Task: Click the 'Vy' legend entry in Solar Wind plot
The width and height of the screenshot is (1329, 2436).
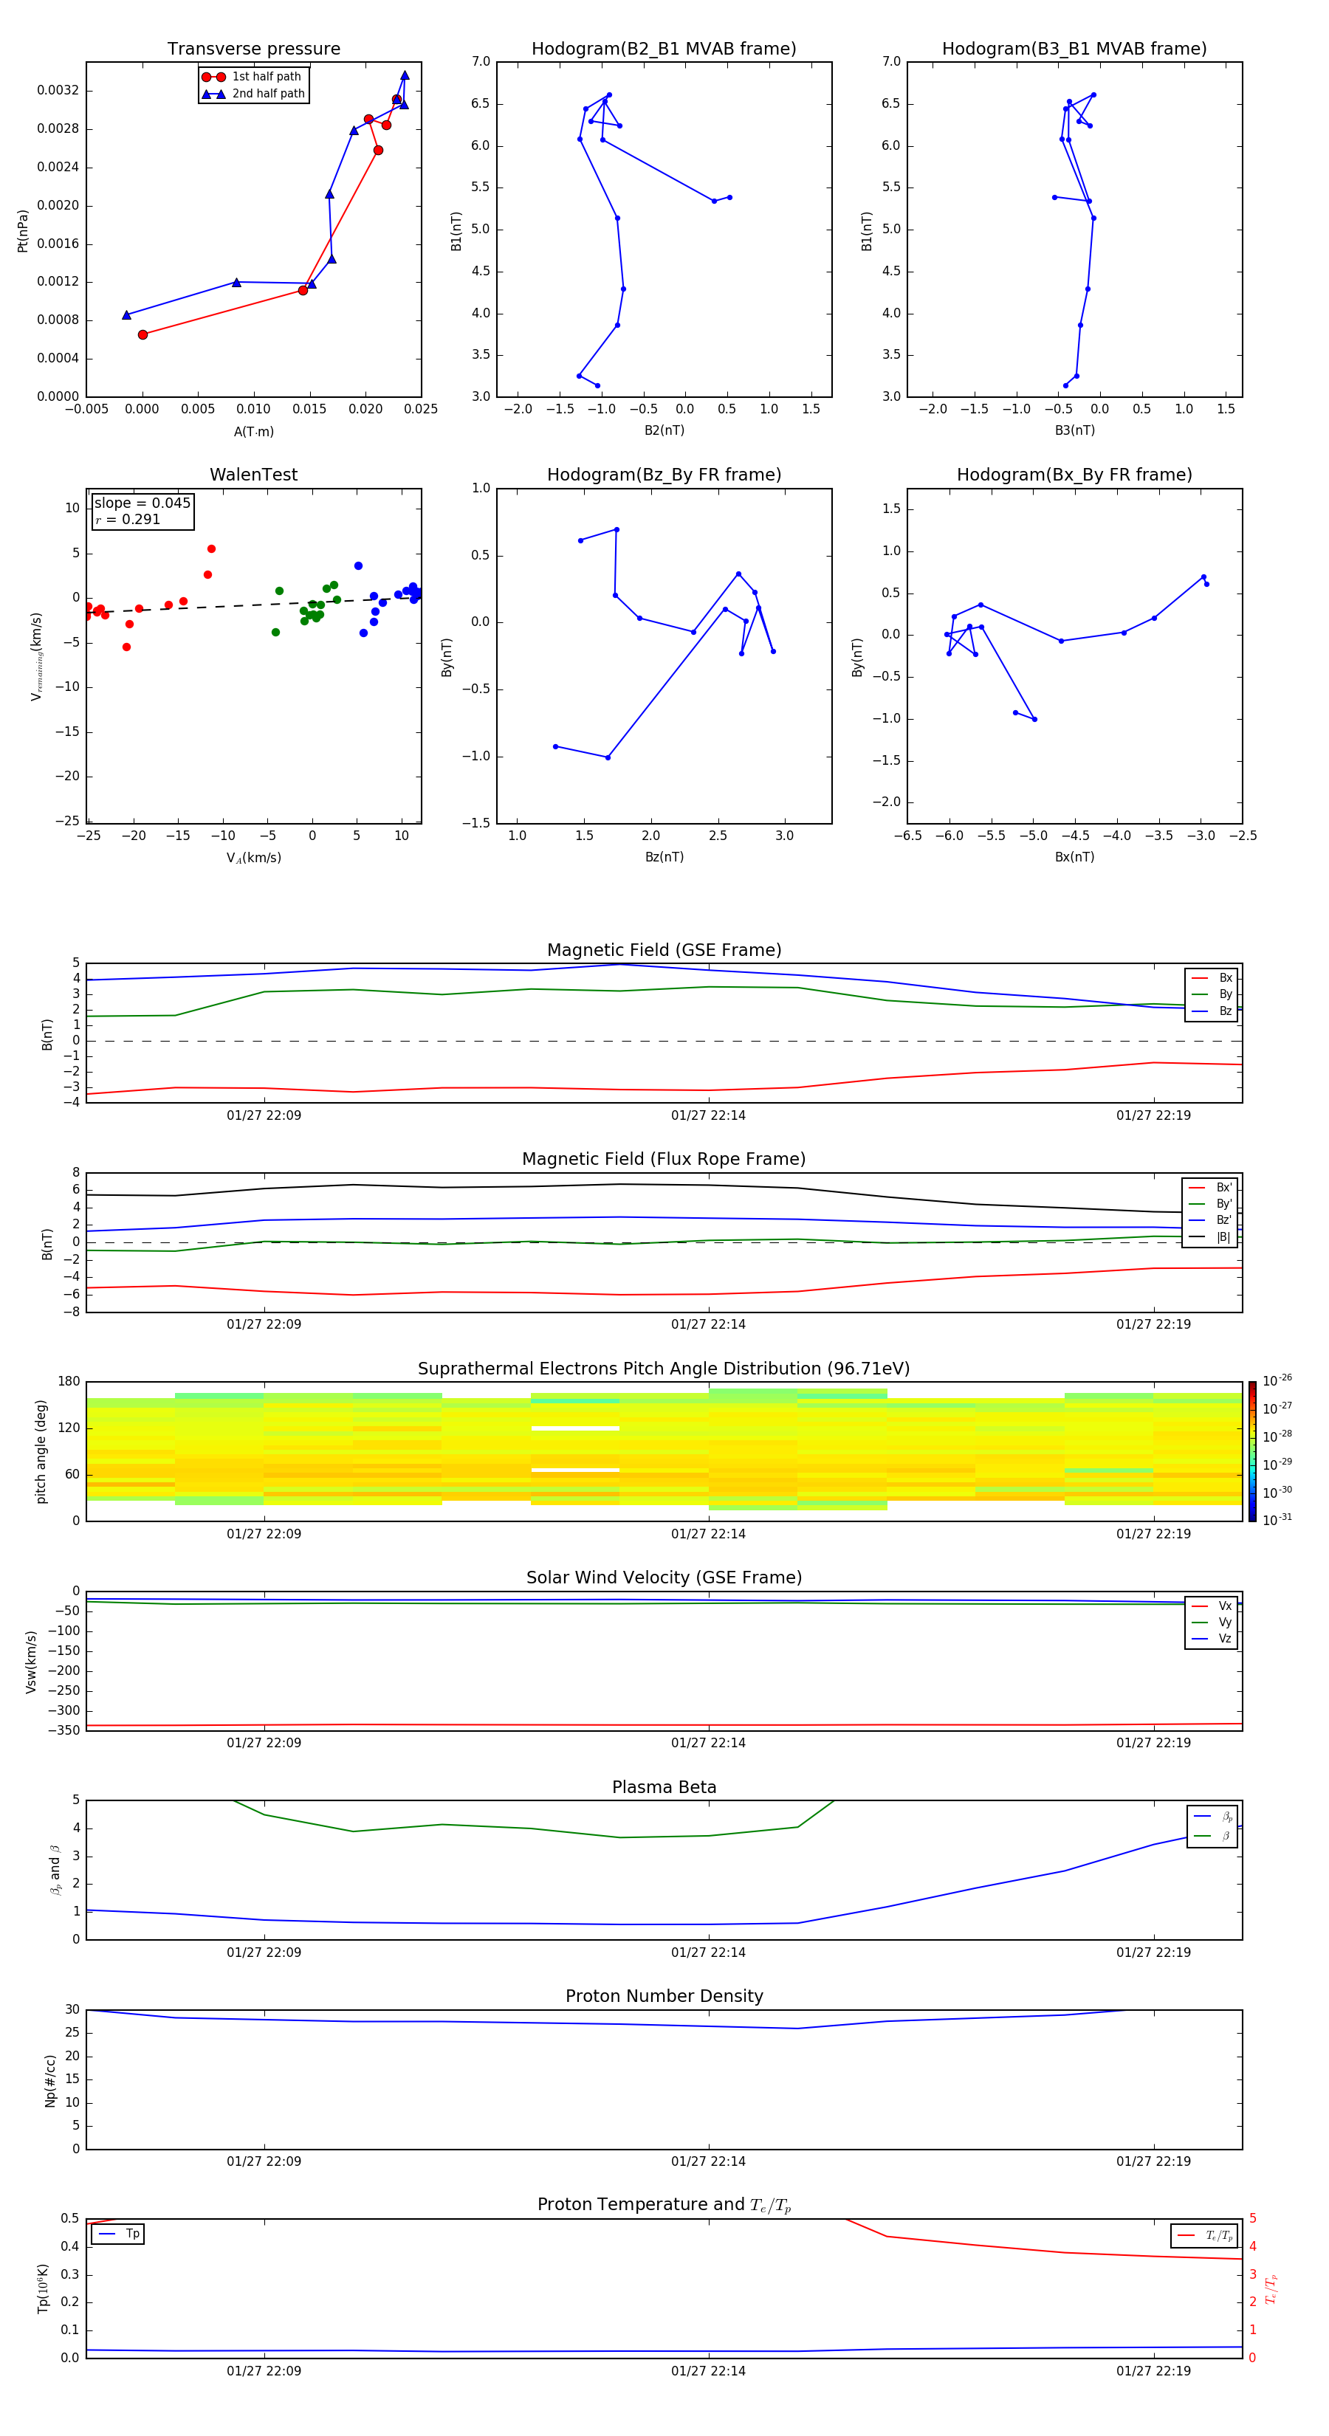Action: pyautogui.click(x=1212, y=1622)
